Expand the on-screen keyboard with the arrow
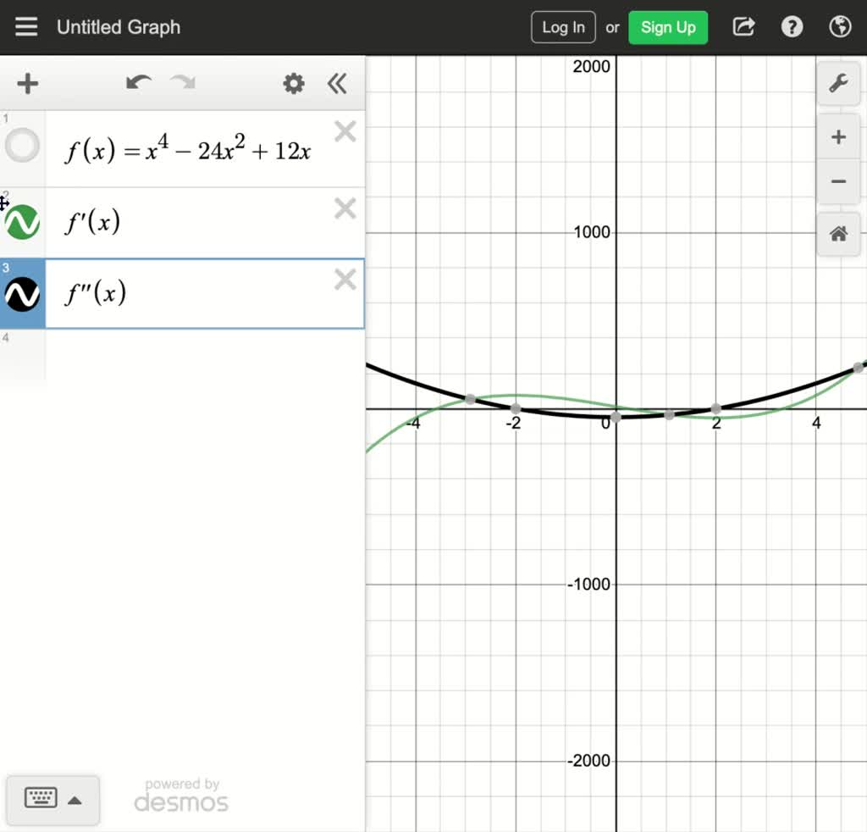Image resolution: width=867 pixels, height=832 pixels. 76,799
